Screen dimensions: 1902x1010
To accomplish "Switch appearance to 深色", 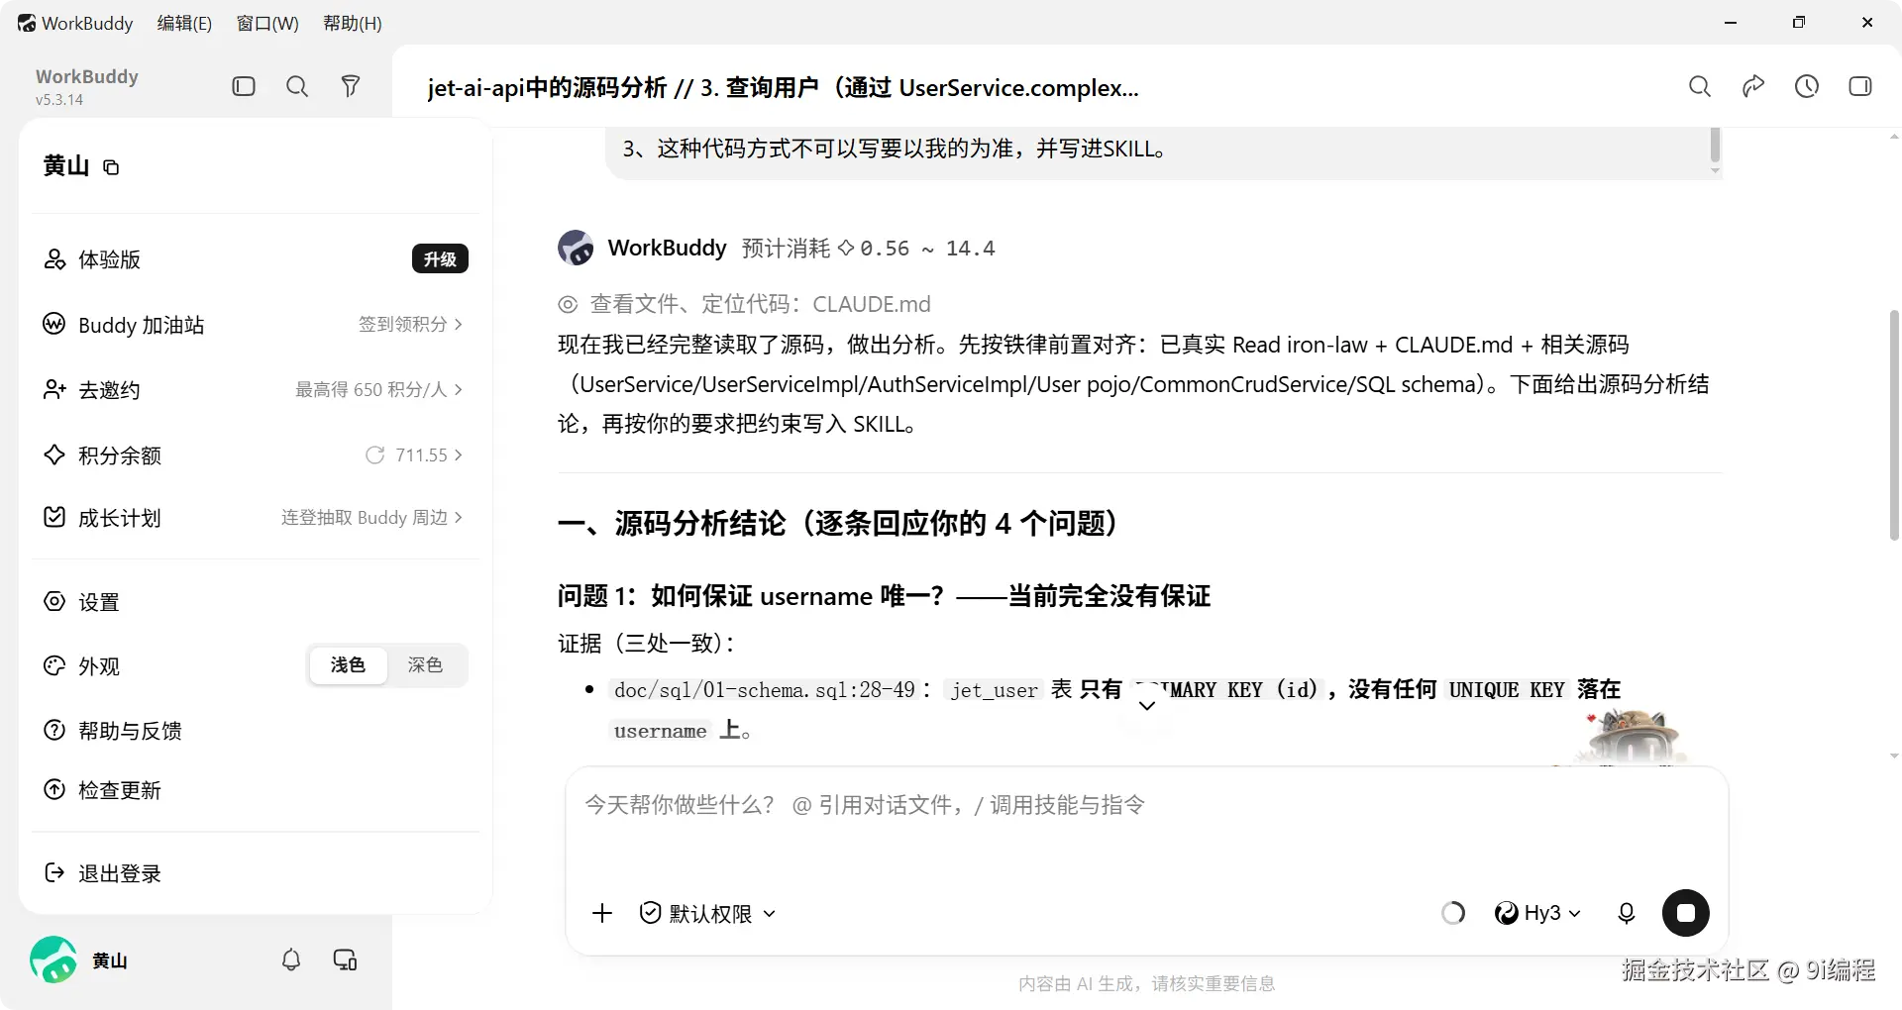I will coord(425,665).
